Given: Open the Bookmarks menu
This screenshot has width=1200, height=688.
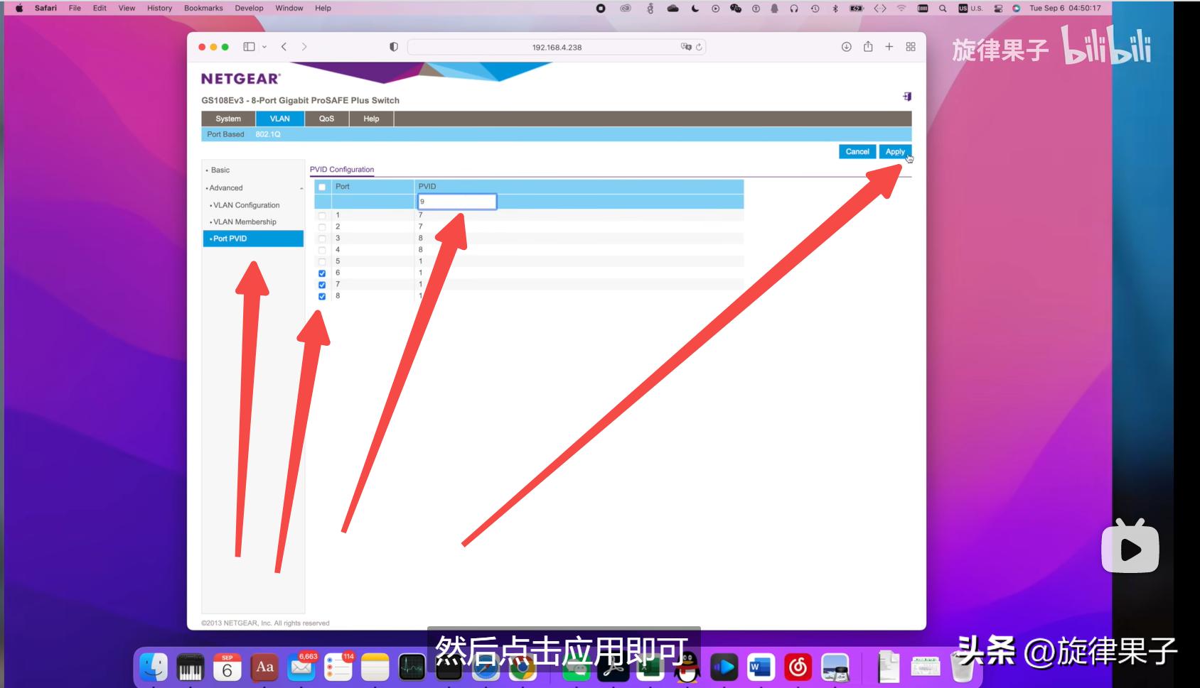Looking at the screenshot, I should 203,9.
